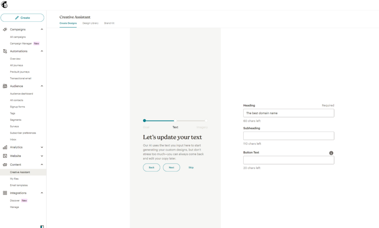Click the Audience sidebar icon
This screenshot has height=228, width=379.
5,86
